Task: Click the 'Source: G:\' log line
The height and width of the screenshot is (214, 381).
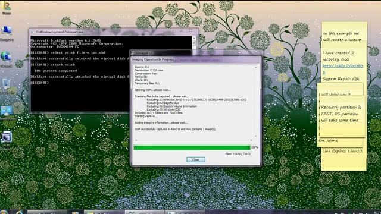Action: pyautogui.click(x=142, y=67)
